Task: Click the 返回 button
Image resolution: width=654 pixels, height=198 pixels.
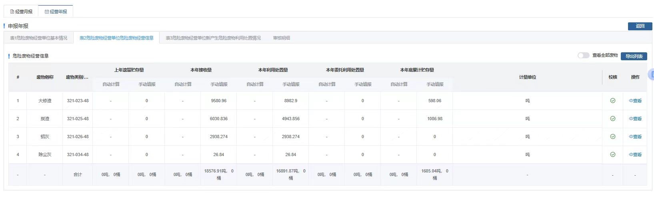Action: click(640, 26)
